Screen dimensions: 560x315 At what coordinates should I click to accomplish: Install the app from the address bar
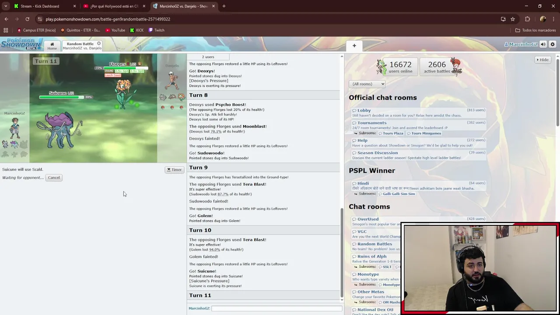(x=503, y=19)
